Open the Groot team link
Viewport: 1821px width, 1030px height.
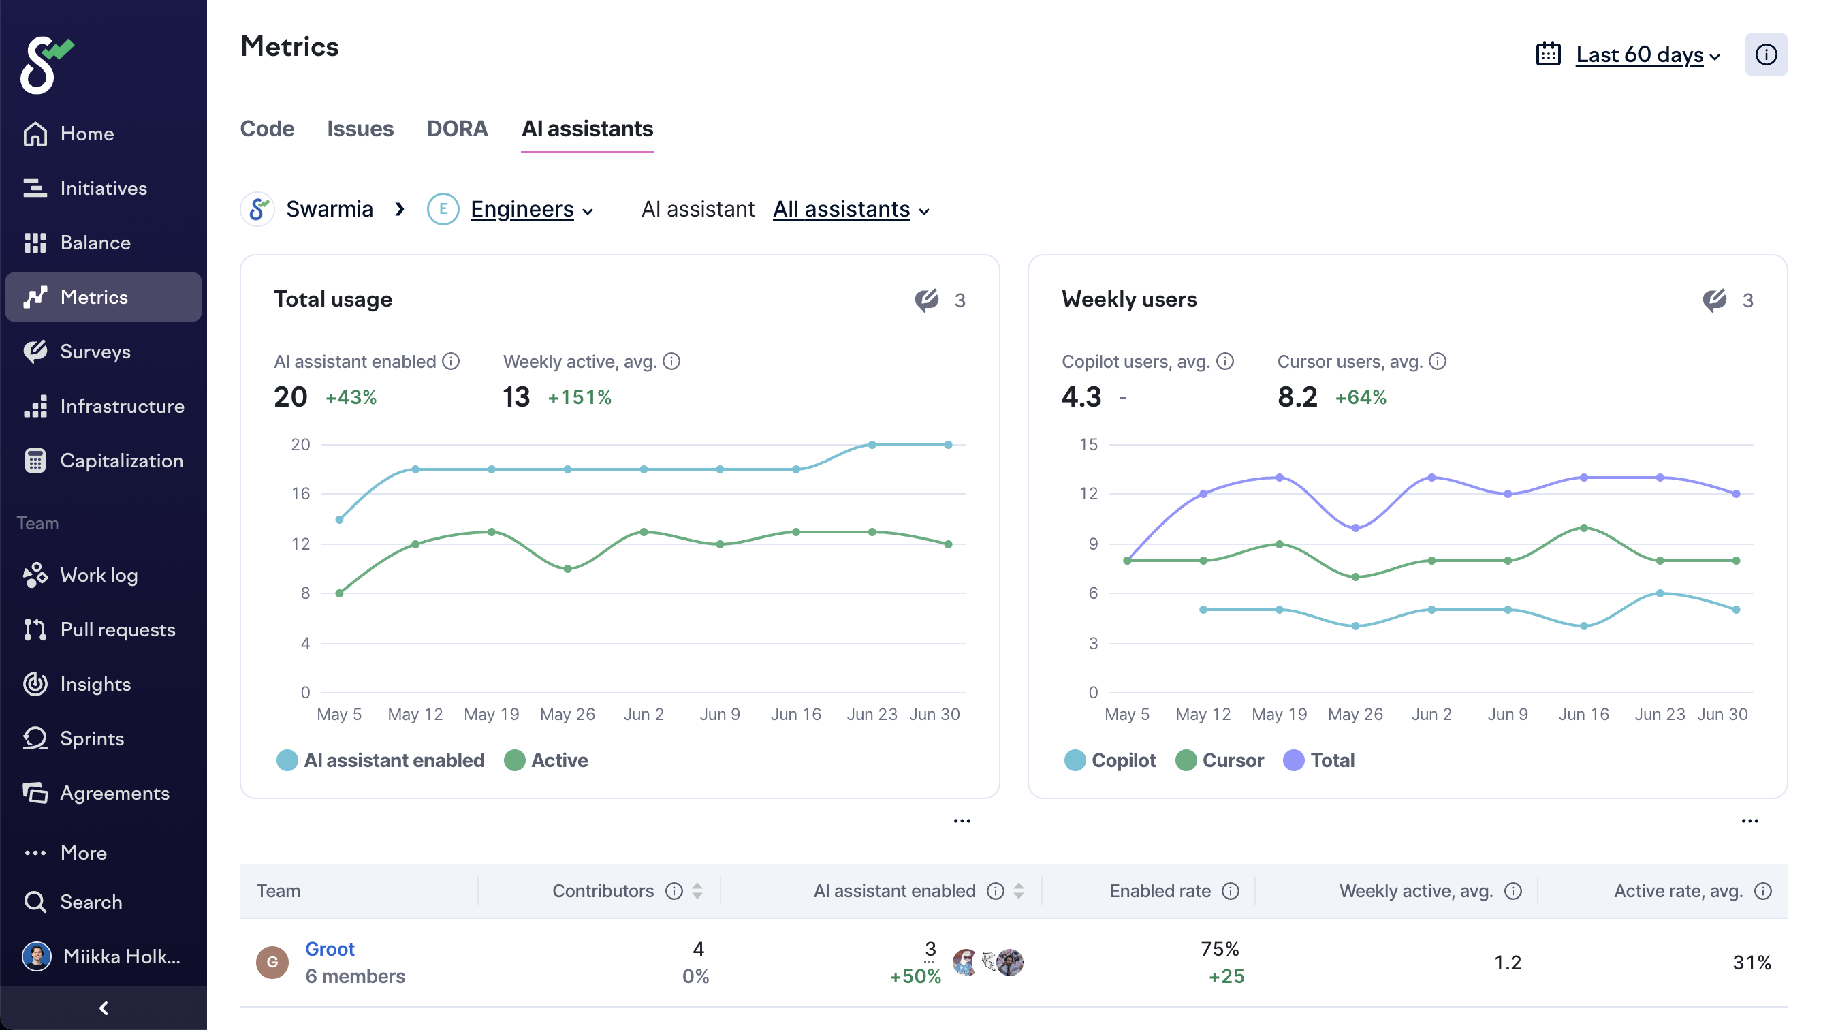click(330, 949)
